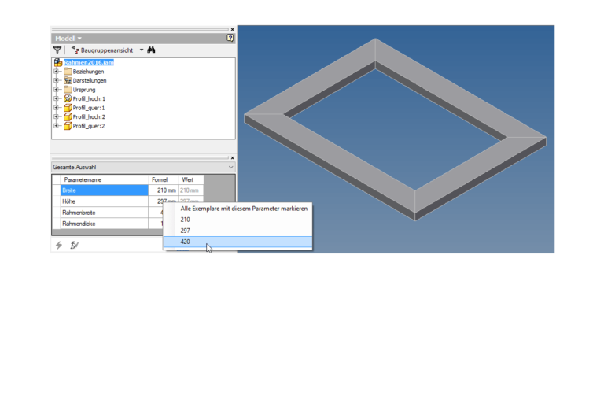Click the Profil_quer:1 part icon

click(68, 108)
